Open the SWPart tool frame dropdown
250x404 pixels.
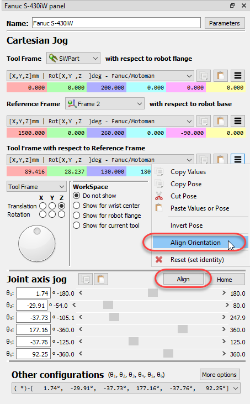click(x=73, y=58)
